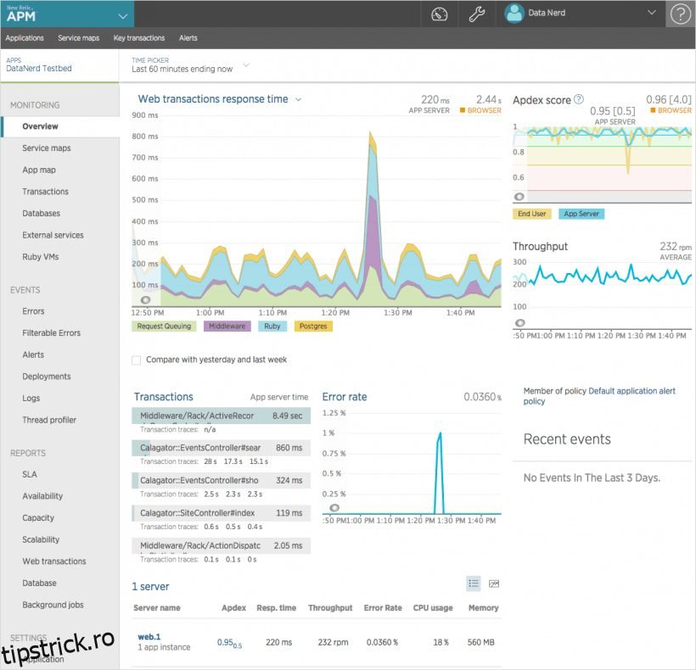Go to the Alerts top menu item
The height and width of the screenshot is (670, 696).
pyautogui.click(x=188, y=38)
